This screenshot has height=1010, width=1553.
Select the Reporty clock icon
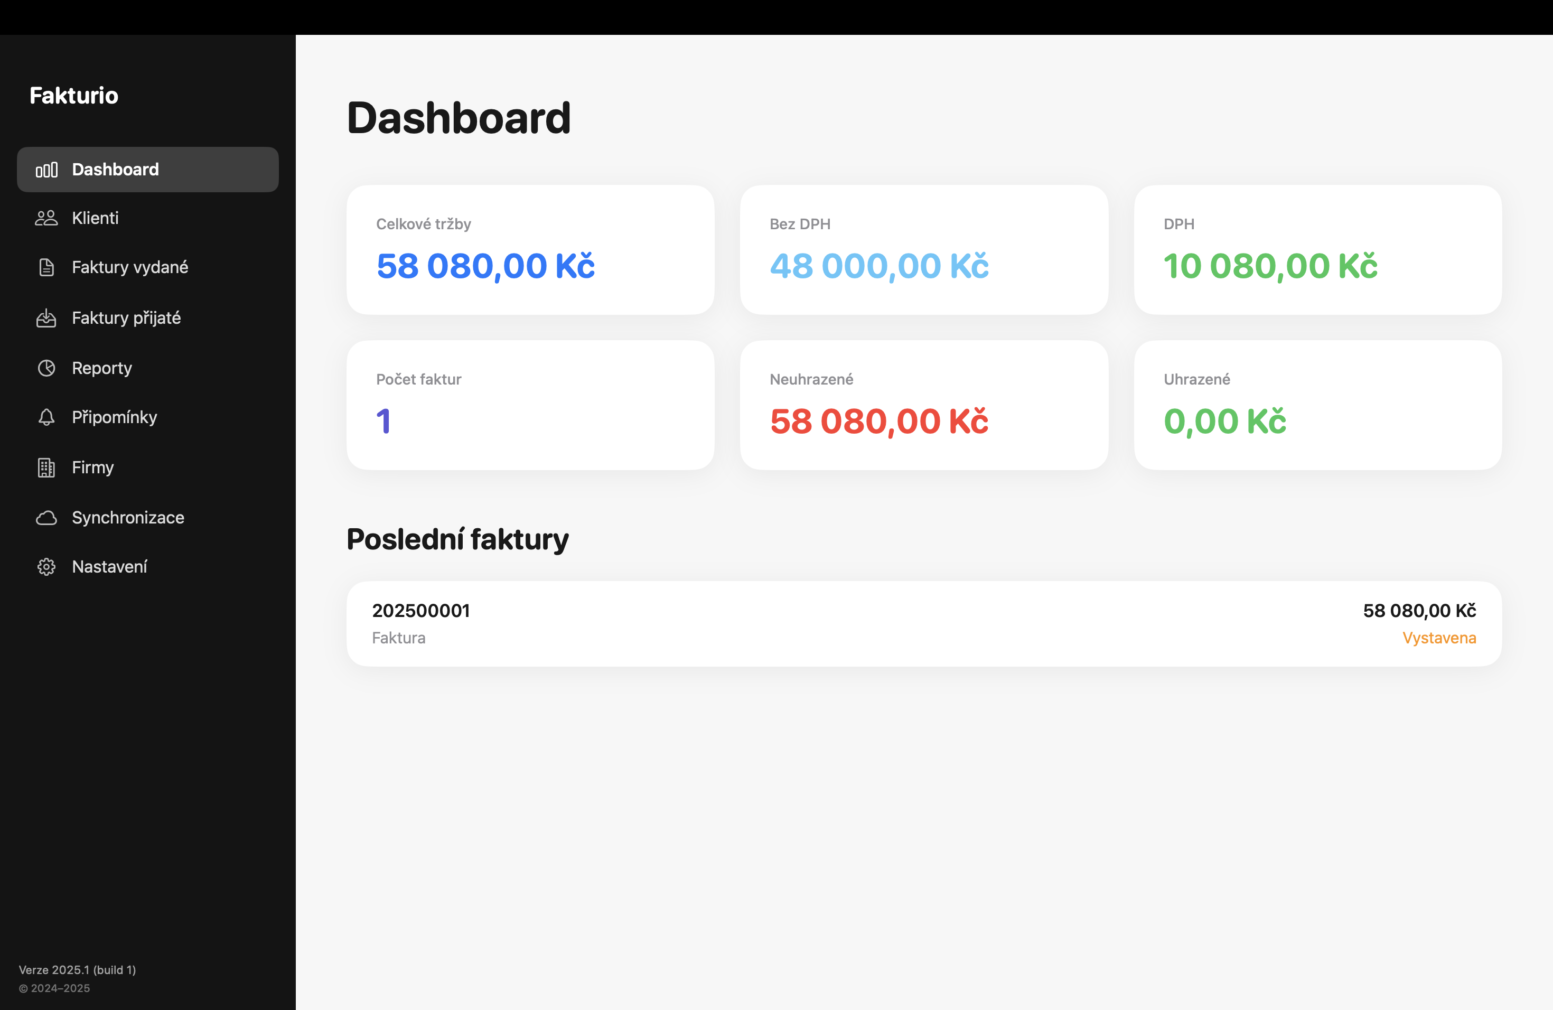point(46,368)
